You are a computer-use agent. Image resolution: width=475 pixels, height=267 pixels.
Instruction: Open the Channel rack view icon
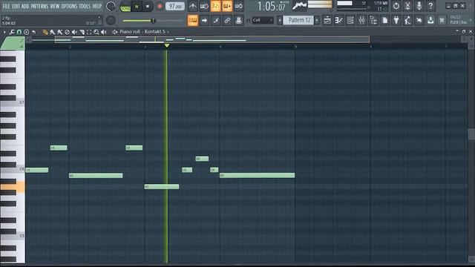(x=350, y=20)
